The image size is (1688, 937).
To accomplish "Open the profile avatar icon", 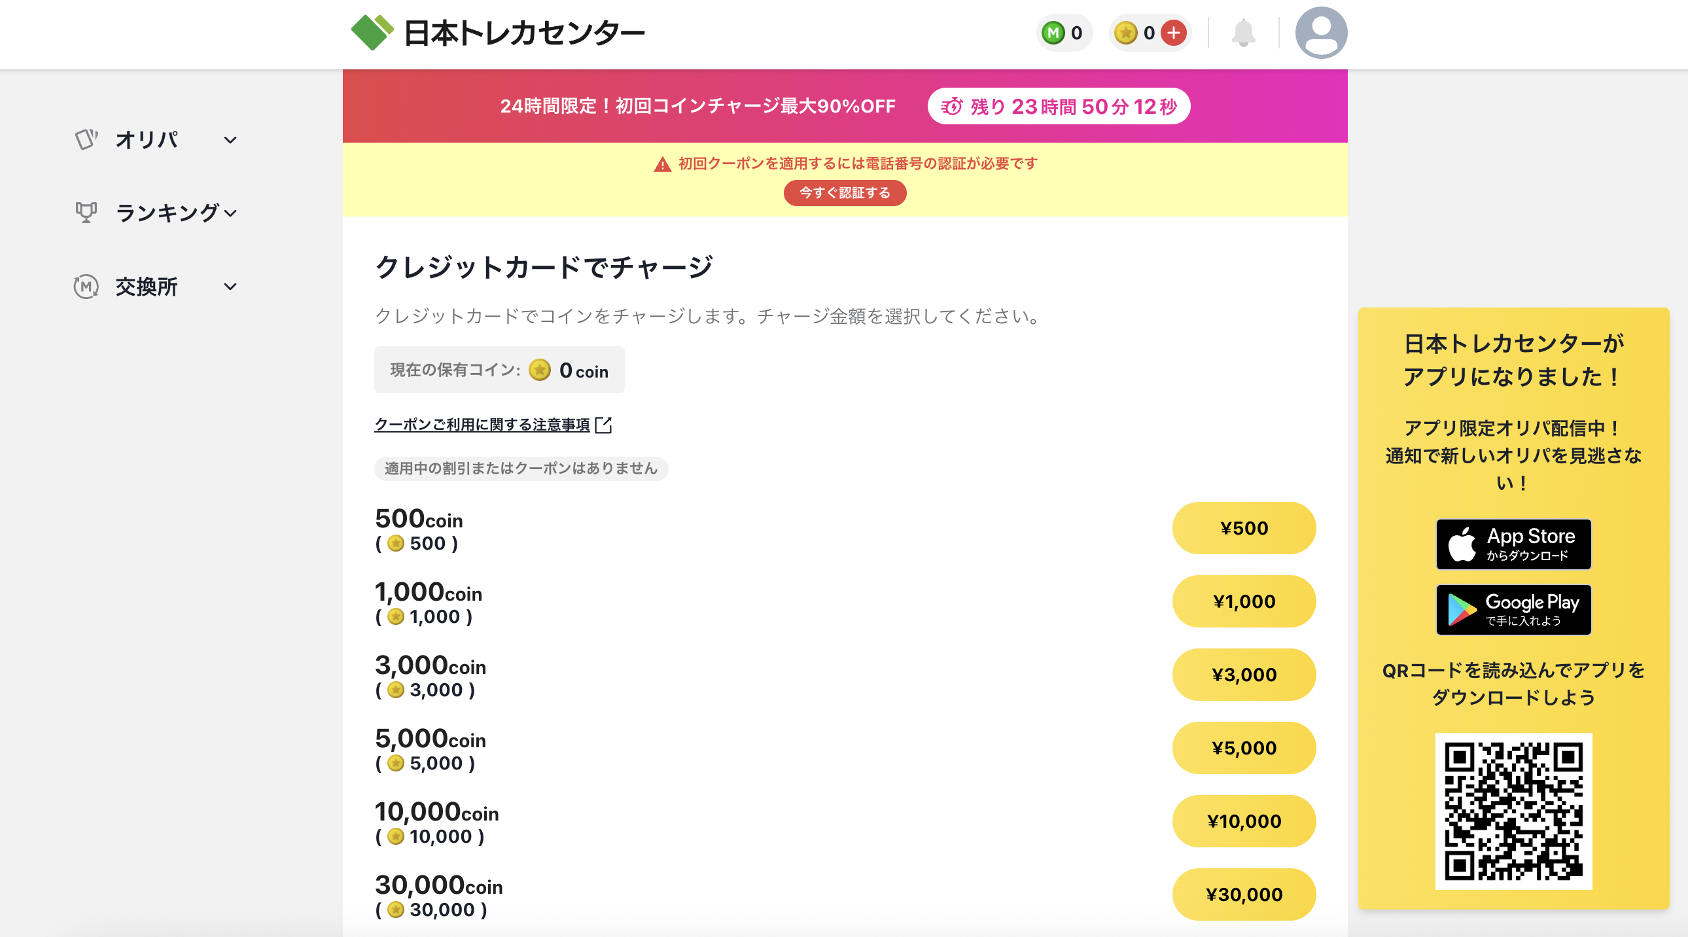I will 1321,31.
